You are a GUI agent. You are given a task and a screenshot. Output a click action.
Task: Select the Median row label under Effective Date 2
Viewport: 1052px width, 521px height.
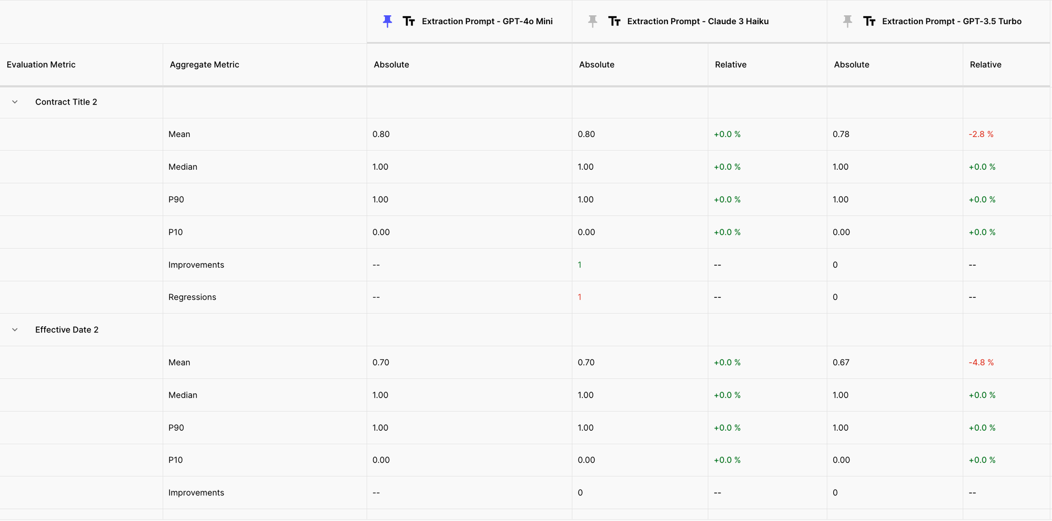pyautogui.click(x=183, y=395)
